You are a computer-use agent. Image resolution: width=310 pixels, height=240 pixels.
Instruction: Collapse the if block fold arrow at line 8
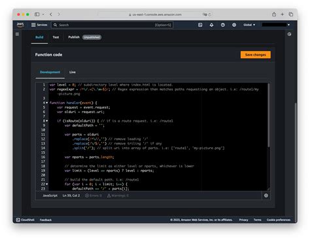47,121
